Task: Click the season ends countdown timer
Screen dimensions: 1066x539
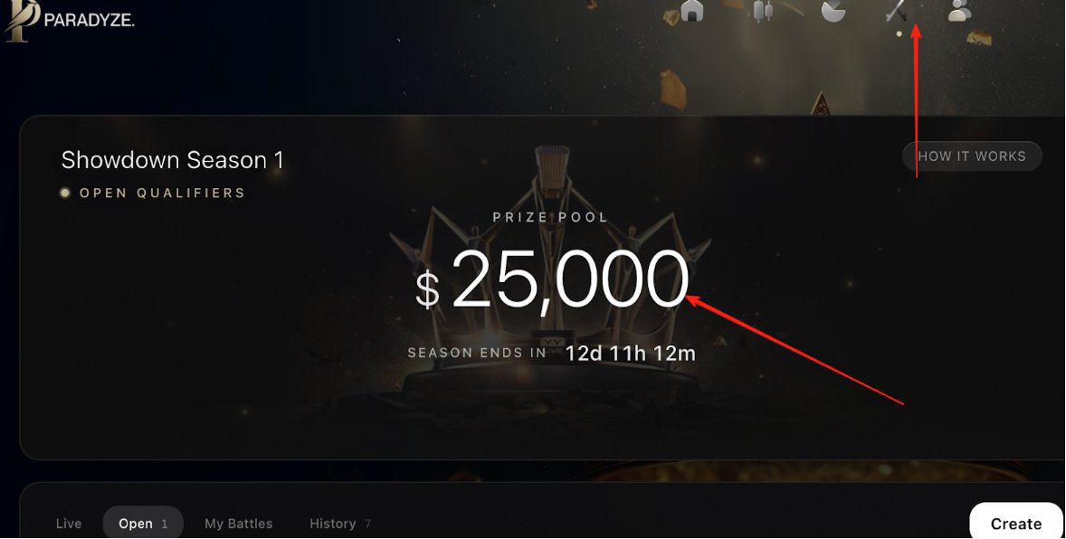Action: (630, 354)
